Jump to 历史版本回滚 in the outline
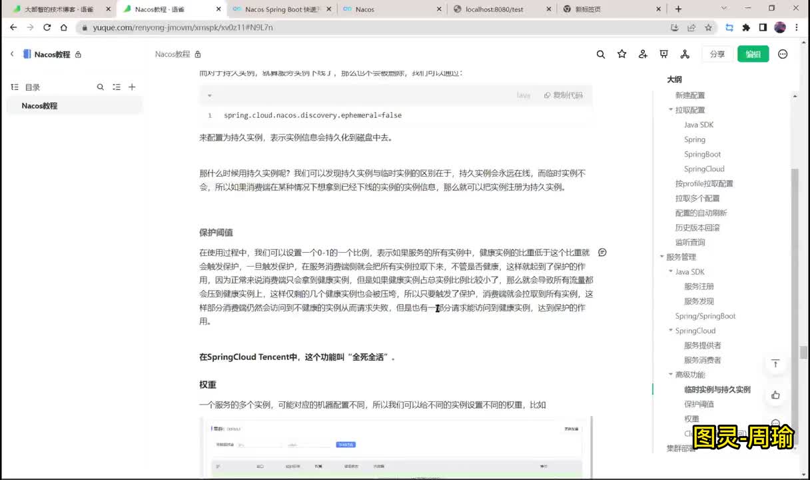This screenshot has width=810, height=480. [x=697, y=227]
